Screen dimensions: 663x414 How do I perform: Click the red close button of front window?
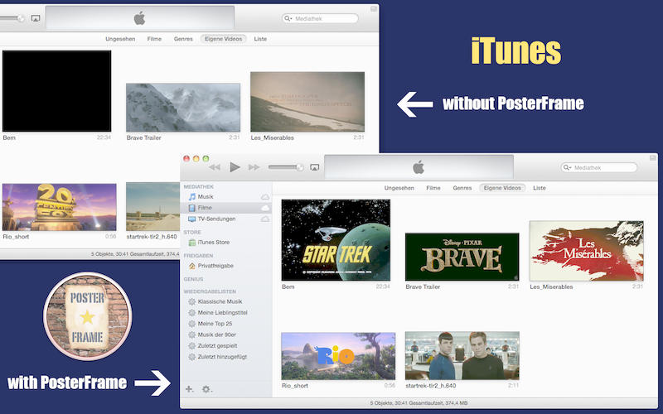point(186,159)
